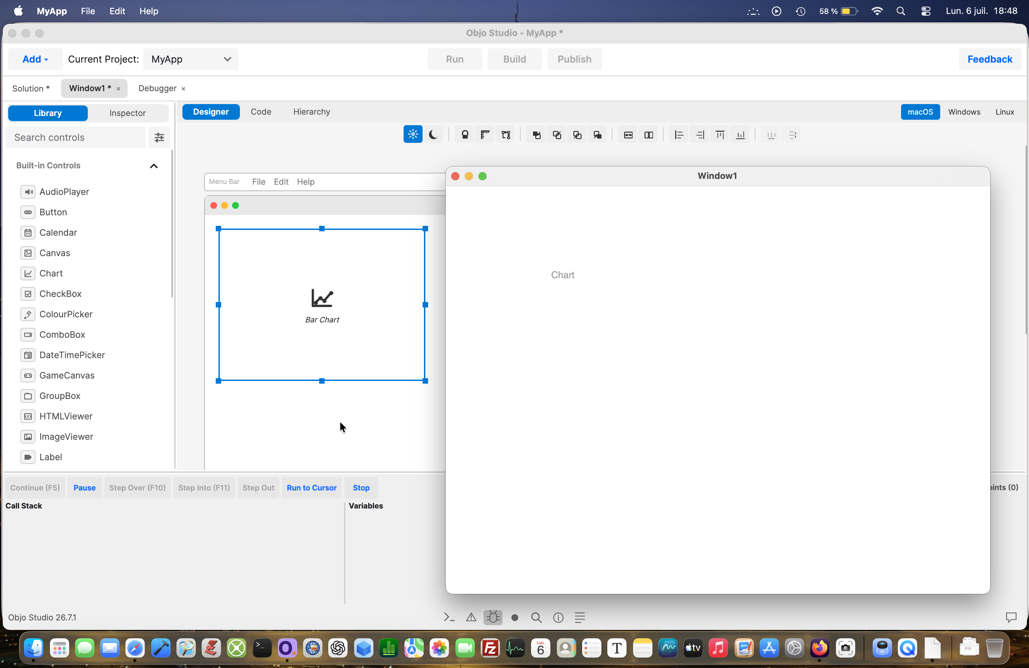Switch to the Code view tab

[x=261, y=112]
